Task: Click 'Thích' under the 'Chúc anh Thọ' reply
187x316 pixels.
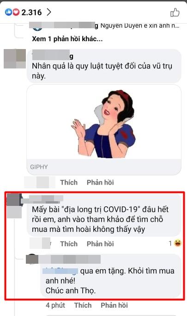Action: point(83,305)
